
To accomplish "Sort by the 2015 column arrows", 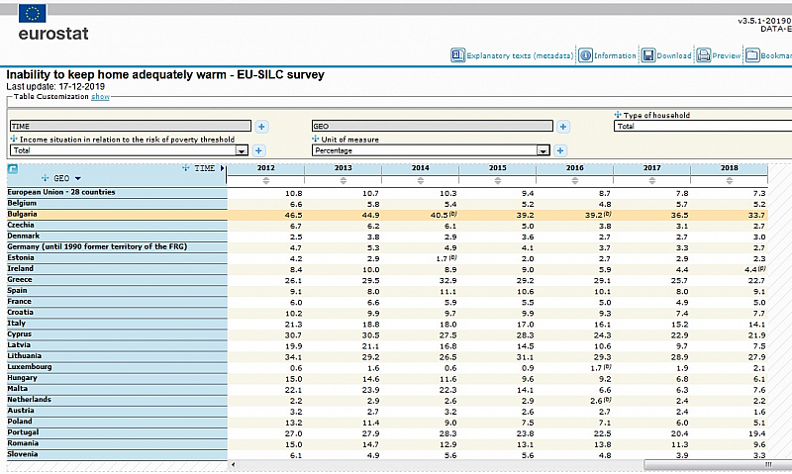I will (498, 180).
